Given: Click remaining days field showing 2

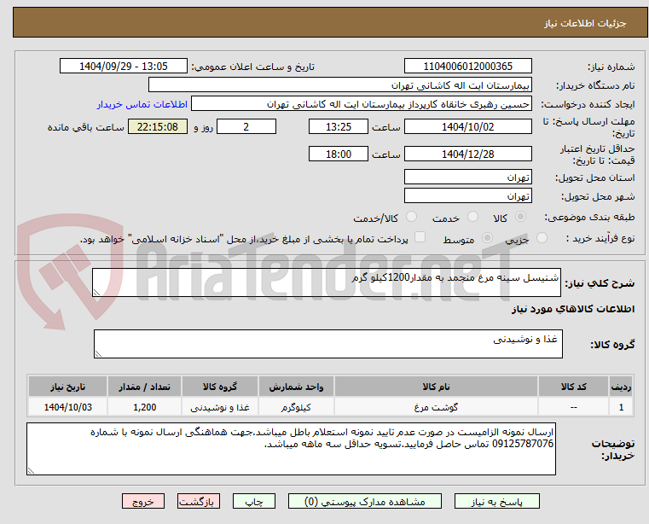Looking at the screenshot, I should click(x=246, y=127).
